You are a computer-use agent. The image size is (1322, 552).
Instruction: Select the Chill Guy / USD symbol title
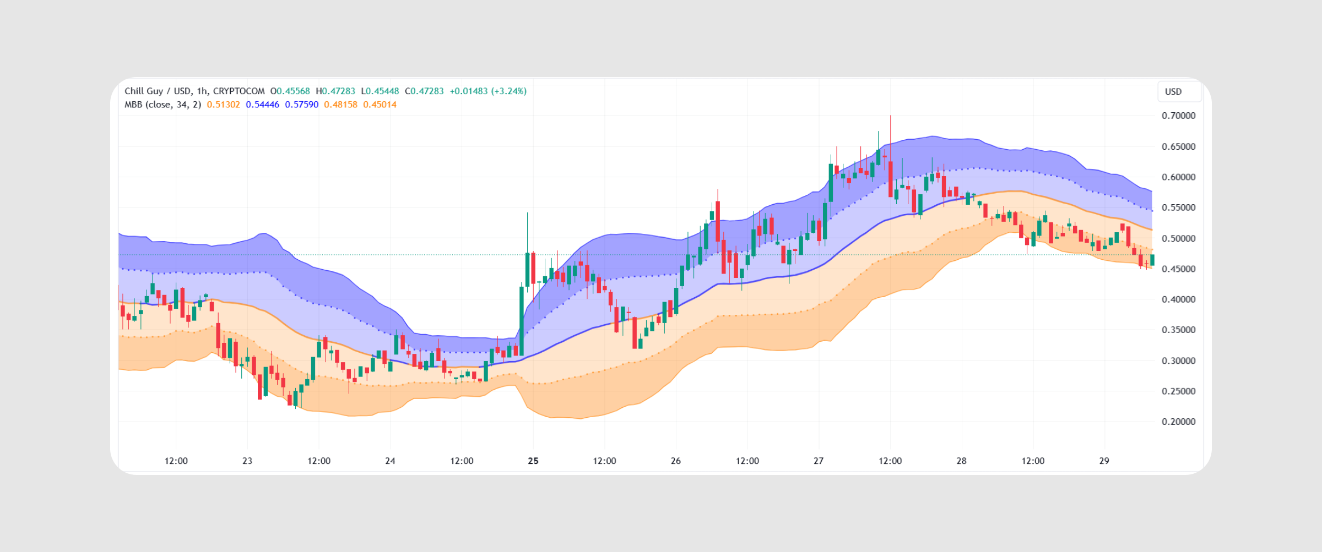pyautogui.click(x=158, y=91)
